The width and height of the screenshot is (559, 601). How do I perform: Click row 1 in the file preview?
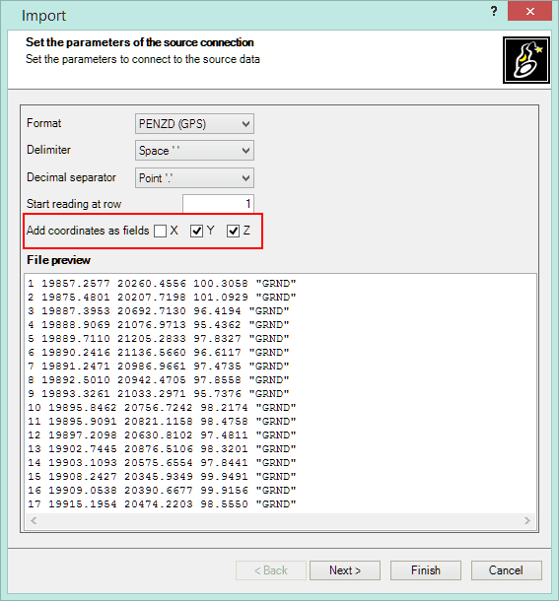[162, 284]
